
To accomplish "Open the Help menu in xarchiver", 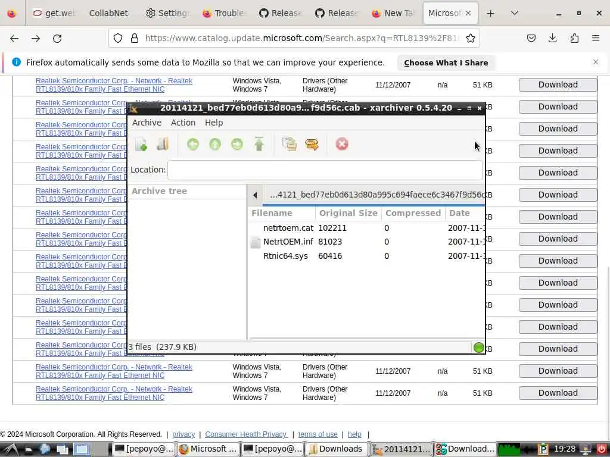I will (214, 123).
